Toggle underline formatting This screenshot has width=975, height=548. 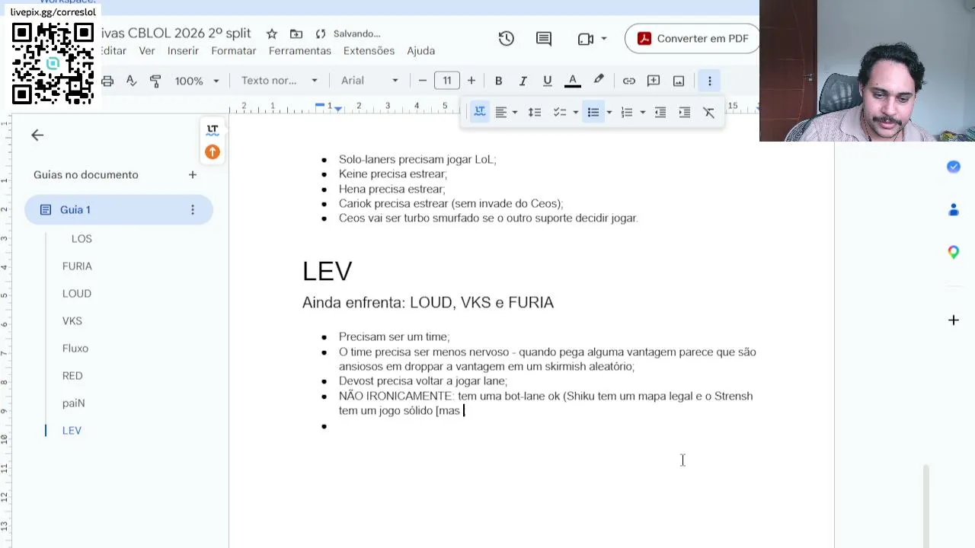[x=547, y=81]
